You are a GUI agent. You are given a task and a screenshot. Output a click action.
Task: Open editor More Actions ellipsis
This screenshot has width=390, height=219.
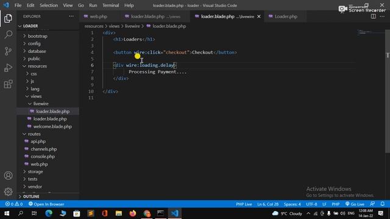pos(382,16)
